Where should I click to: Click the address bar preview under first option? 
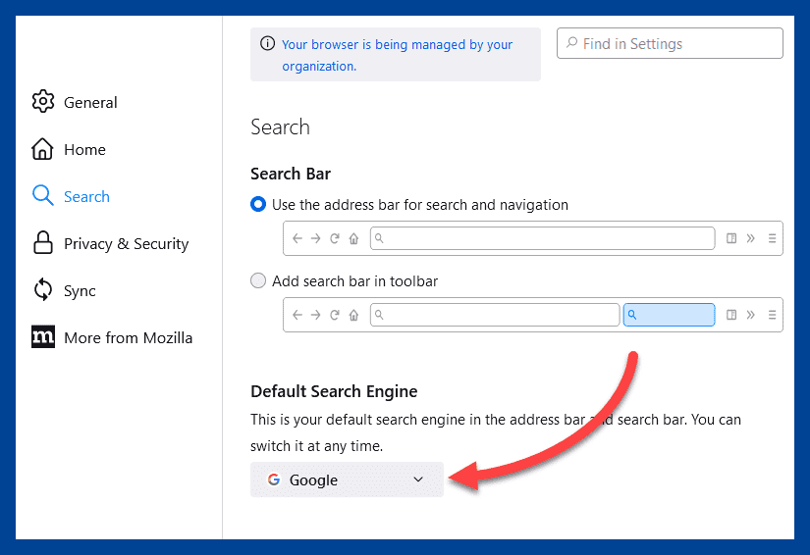point(542,238)
